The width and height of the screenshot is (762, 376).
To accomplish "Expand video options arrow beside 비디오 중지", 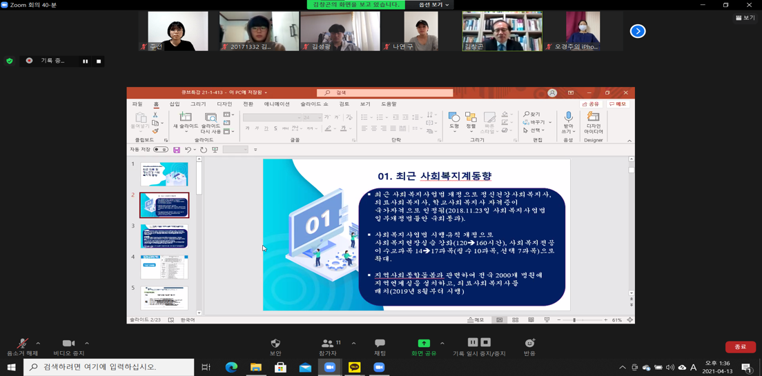I will click(x=87, y=344).
